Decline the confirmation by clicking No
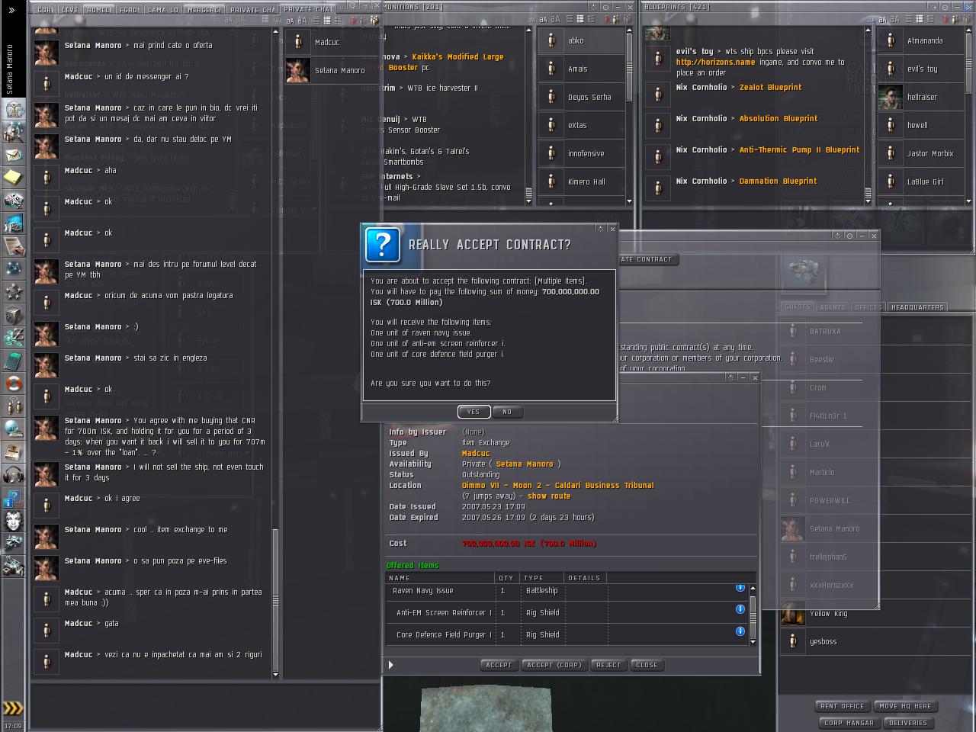 [x=507, y=412]
